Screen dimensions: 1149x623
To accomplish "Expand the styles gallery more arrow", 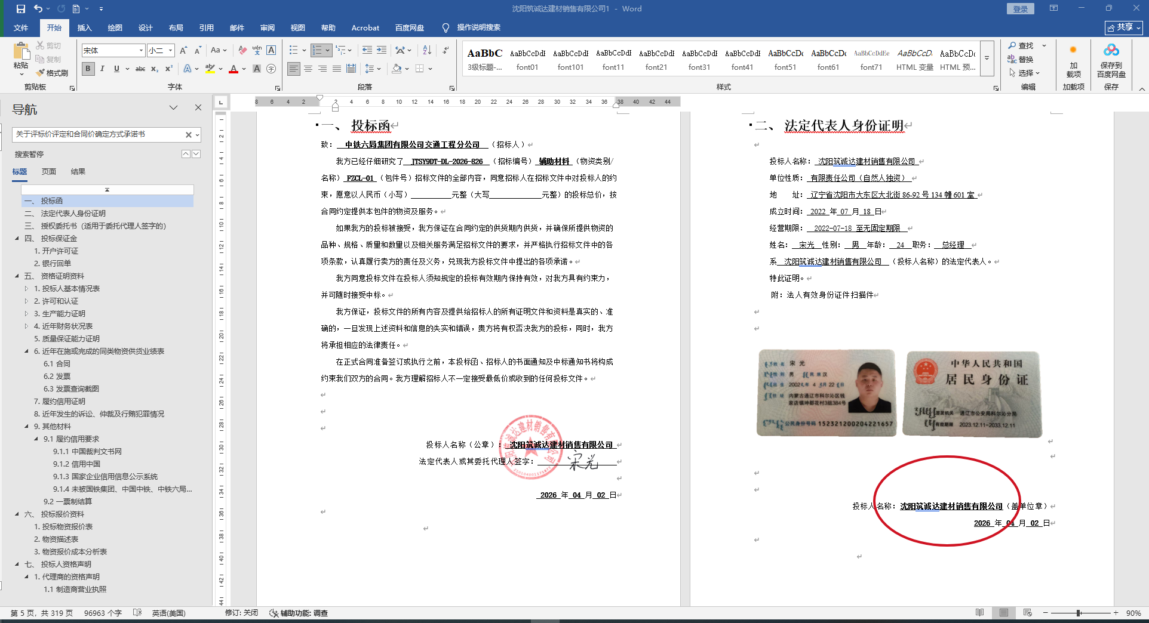I will [987, 58].
